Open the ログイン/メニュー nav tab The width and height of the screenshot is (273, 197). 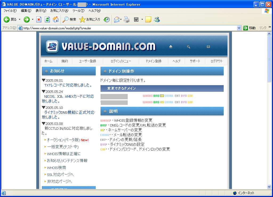pyautogui.click(x=121, y=61)
